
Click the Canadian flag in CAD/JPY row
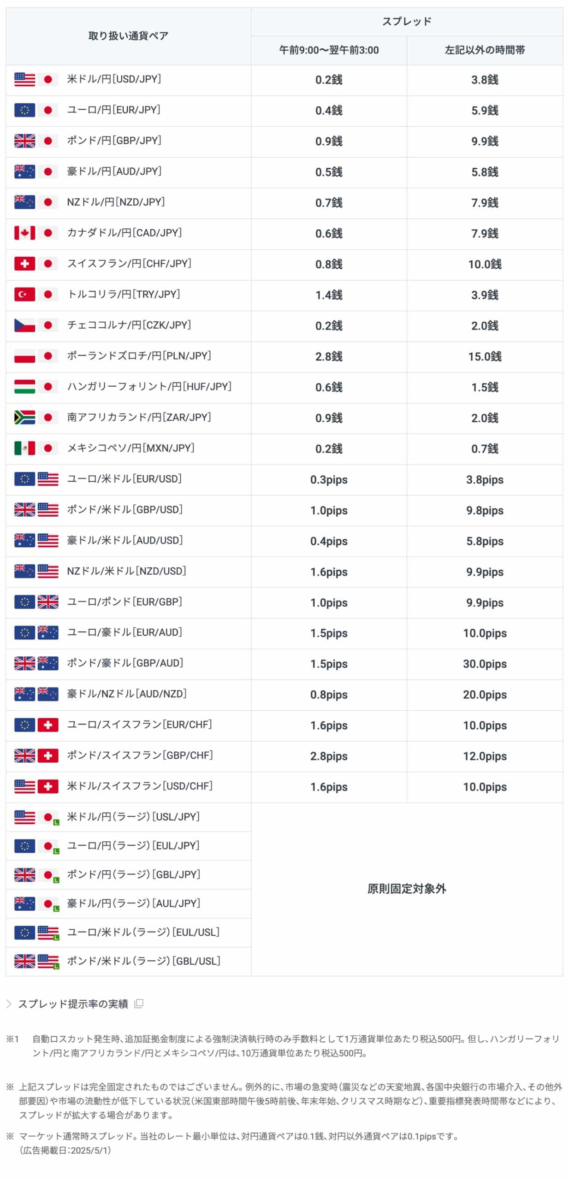[24, 233]
